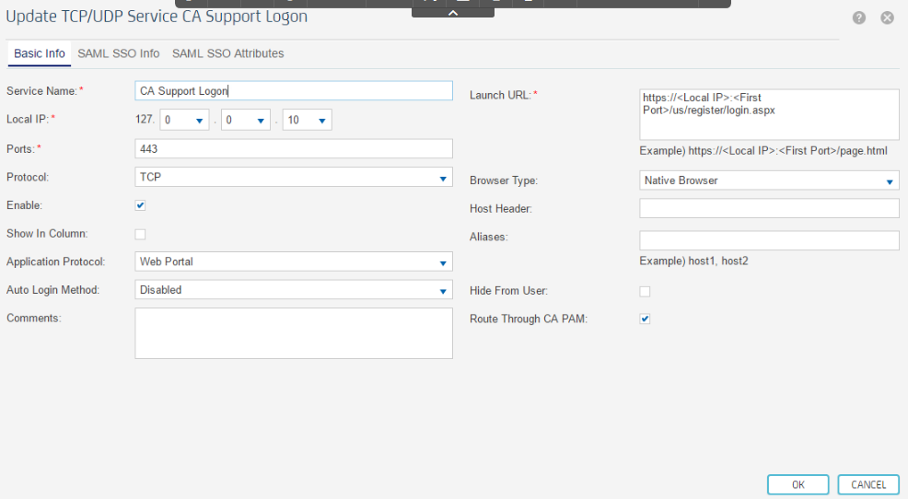The width and height of the screenshot is (908, 499).
Task: Open the Auto Login Method dropdown
Action: click(x=294, y=290)
